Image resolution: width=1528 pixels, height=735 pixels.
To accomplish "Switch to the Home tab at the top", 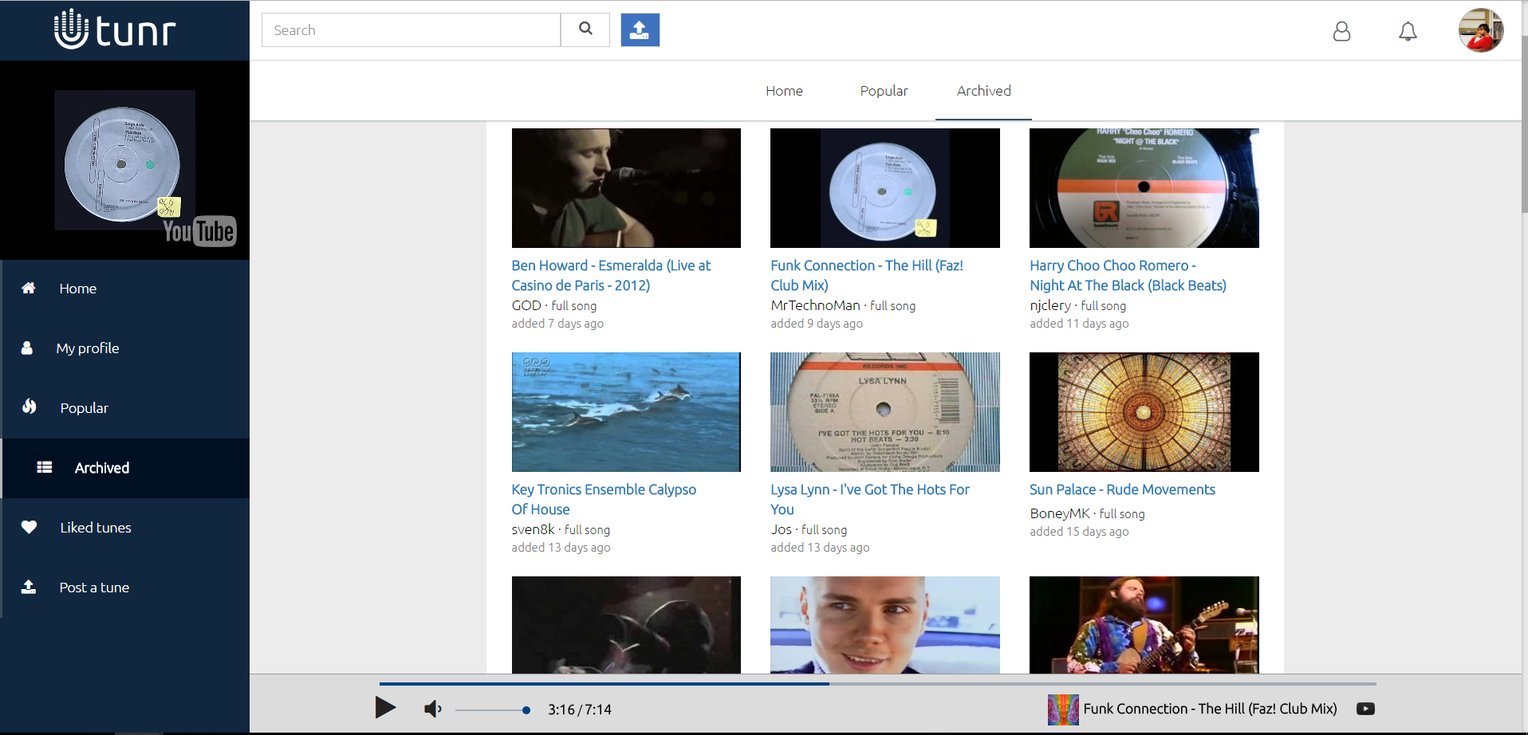I will (784, 91).
